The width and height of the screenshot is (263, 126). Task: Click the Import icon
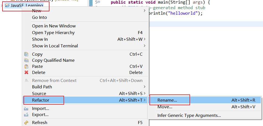[26, 109]
